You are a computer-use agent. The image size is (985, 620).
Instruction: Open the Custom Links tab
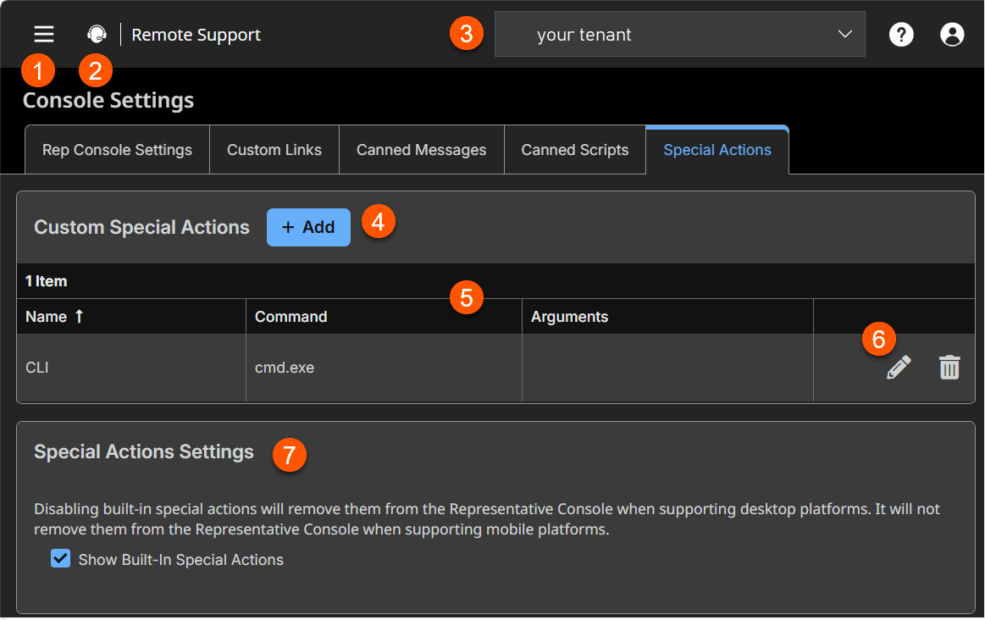pos(274,150)
